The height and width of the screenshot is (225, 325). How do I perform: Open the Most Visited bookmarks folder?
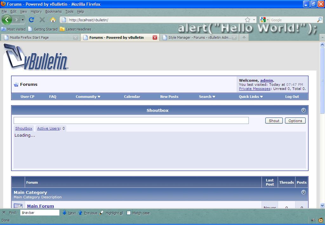pyautogui.click(x=13, y=29)
